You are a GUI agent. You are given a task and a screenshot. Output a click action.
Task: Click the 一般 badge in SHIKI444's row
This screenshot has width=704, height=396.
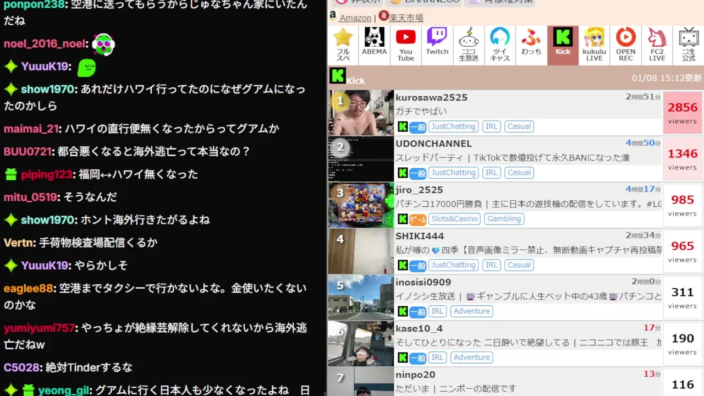click(x=418, y=266)
